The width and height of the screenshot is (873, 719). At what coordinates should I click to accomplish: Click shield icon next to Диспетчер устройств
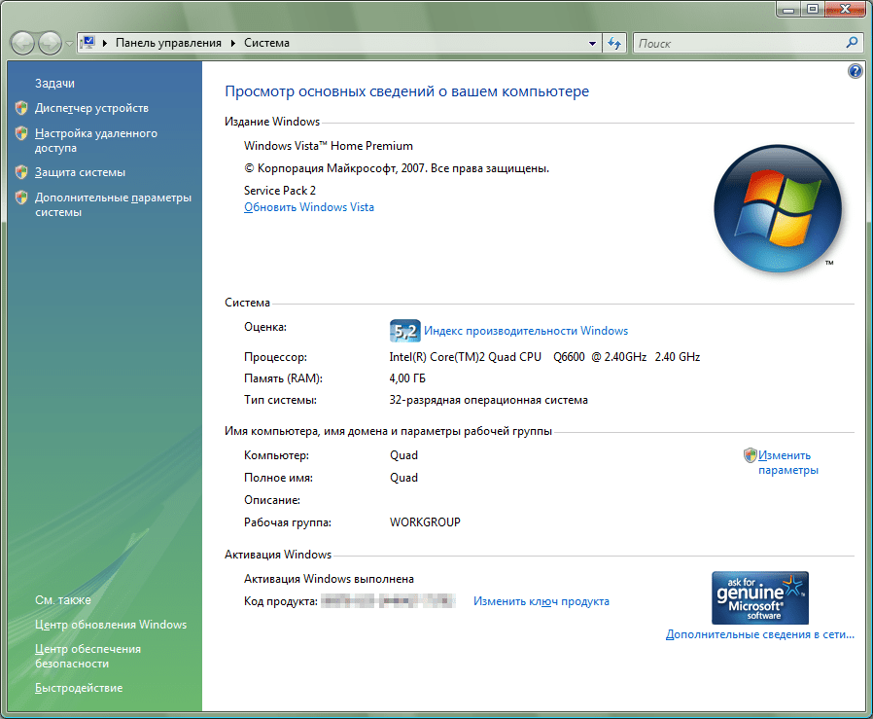21,108
